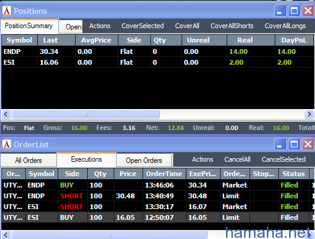Click ESI realized value 2.00
Viewport: 315px width, 239px height.
click(x=236, y=62)
